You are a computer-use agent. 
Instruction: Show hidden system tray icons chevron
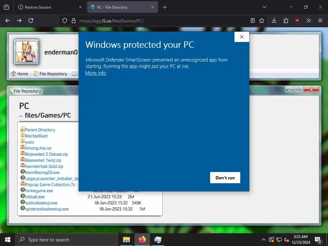[x=264, y=240]
